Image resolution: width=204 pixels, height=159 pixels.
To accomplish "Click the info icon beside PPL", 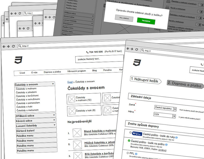I will [136, 154].
